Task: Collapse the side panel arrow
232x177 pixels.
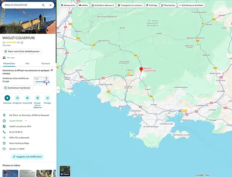Action: 58,90
